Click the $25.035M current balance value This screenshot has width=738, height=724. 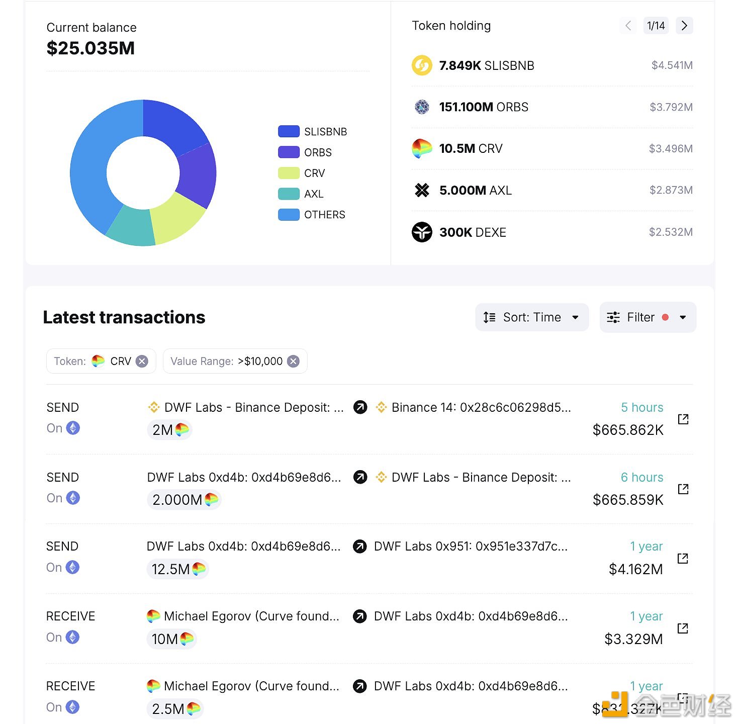90,48
